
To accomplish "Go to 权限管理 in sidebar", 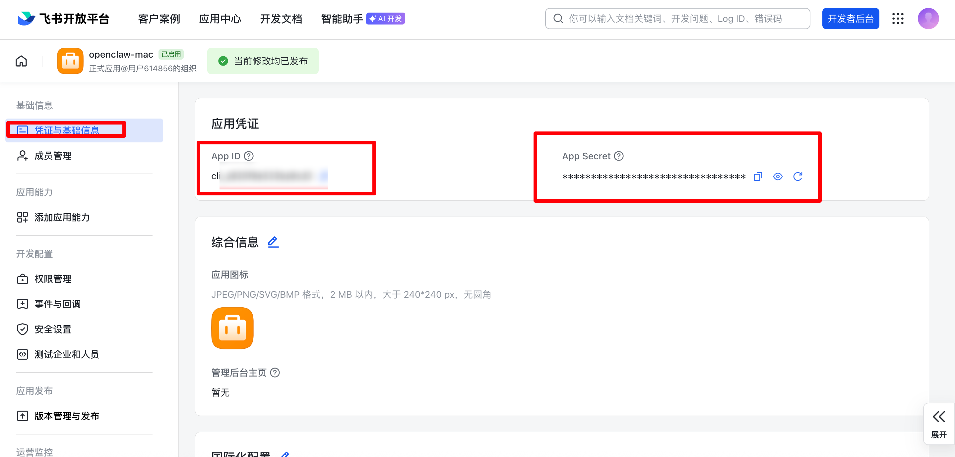I will 53,279.
